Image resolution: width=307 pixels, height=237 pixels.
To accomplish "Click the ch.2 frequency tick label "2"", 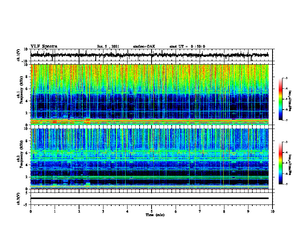I will [27, 177].
